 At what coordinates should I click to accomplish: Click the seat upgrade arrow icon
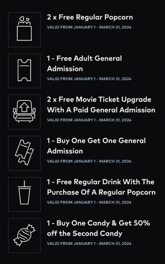coord(24,112)
